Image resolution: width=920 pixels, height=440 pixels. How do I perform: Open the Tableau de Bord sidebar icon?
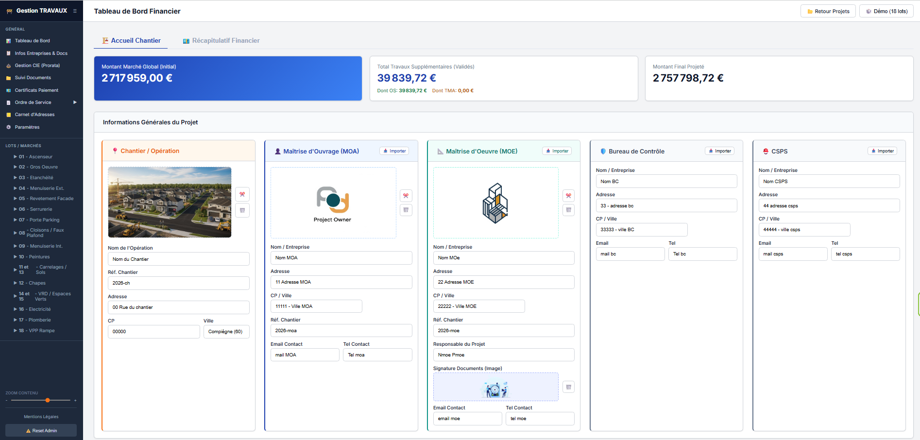coord(8,41)
